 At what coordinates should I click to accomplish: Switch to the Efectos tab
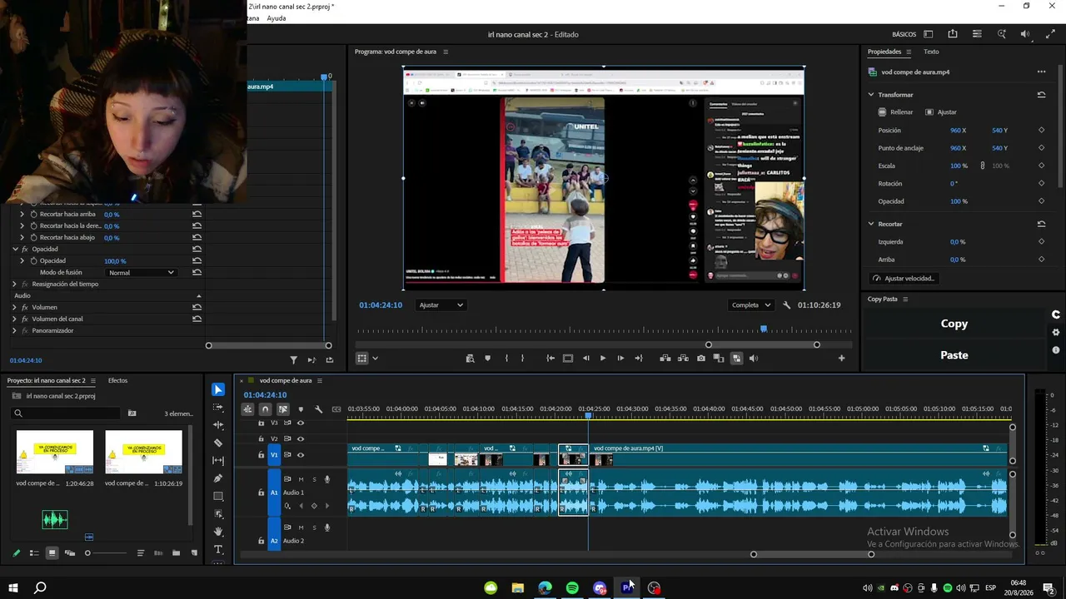[117, 381]
